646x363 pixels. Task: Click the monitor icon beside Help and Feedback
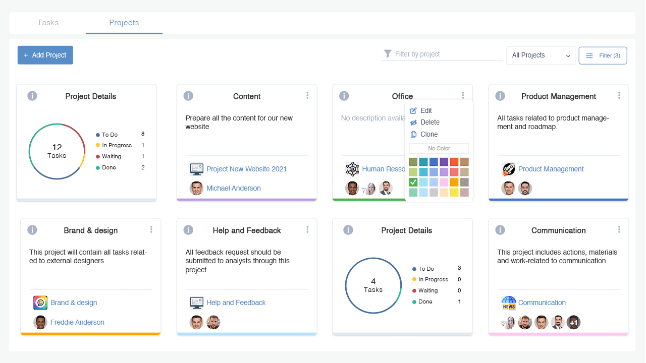click(196, 302)
